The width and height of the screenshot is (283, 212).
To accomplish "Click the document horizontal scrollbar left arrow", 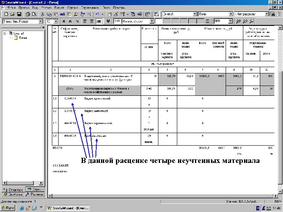I will (50, 196).
